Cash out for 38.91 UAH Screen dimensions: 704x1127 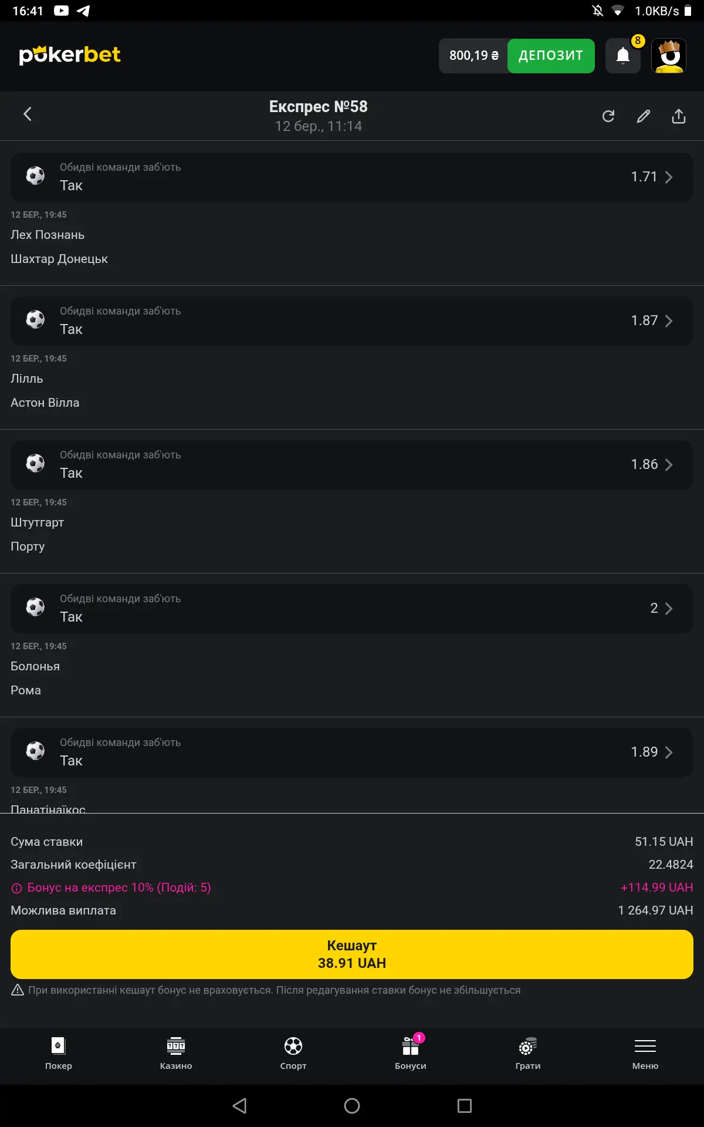pyautogui.click(x=352, y=954)
